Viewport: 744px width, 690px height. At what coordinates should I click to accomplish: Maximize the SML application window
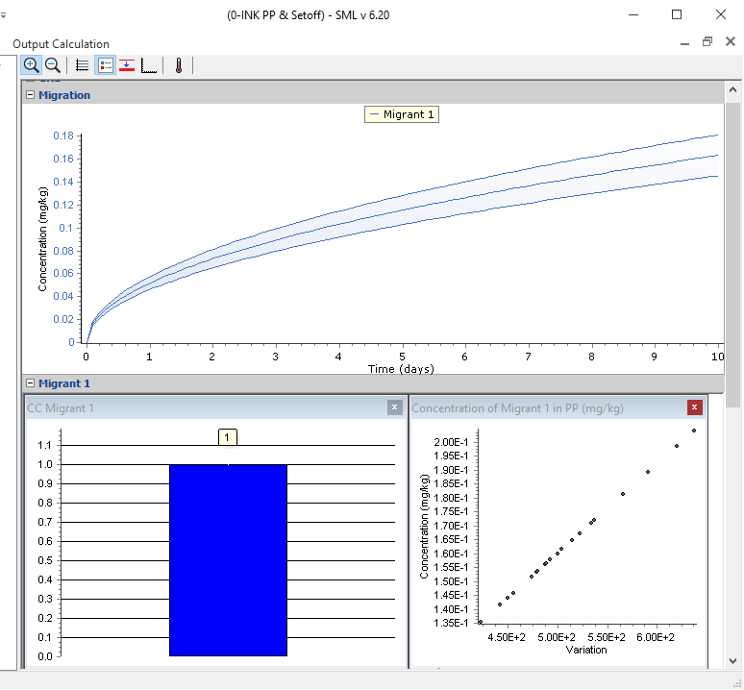(677, 14)
